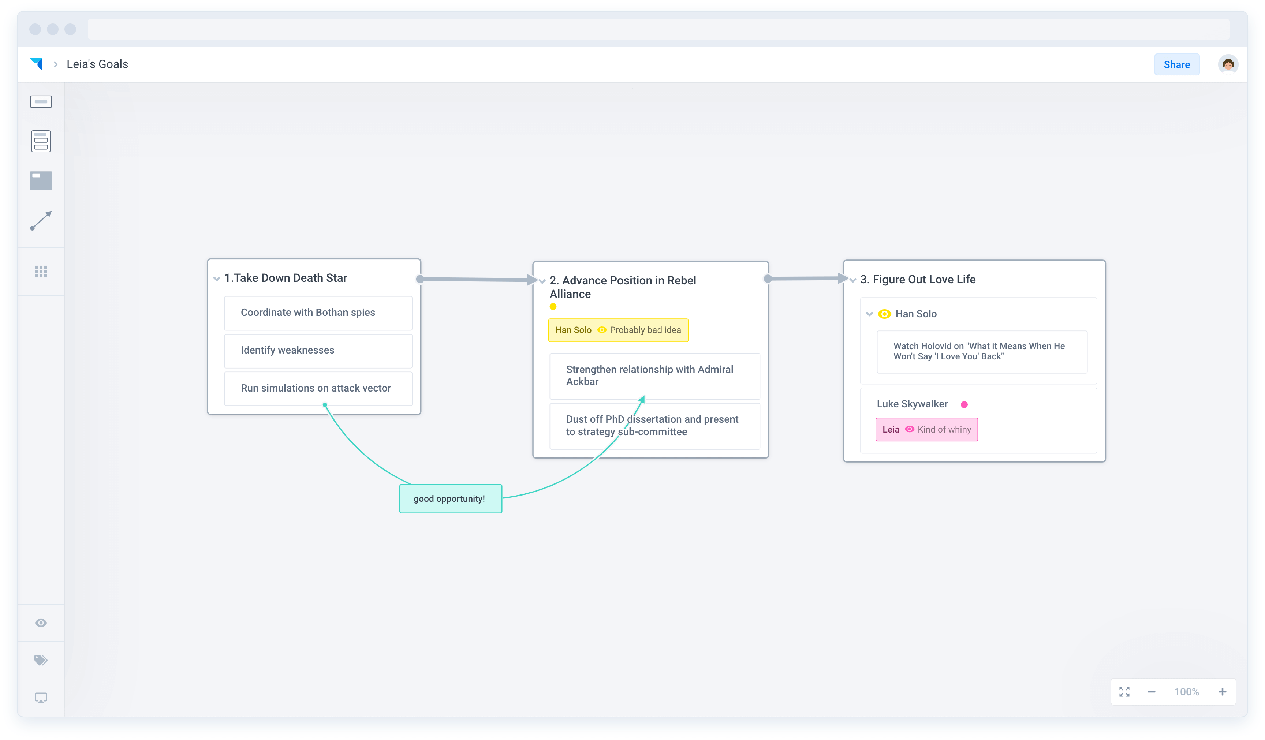This screenshot has width=1265, height=740.
Task: Select the filled block tool
Action: pyautogui.click(x=41, y=181)
